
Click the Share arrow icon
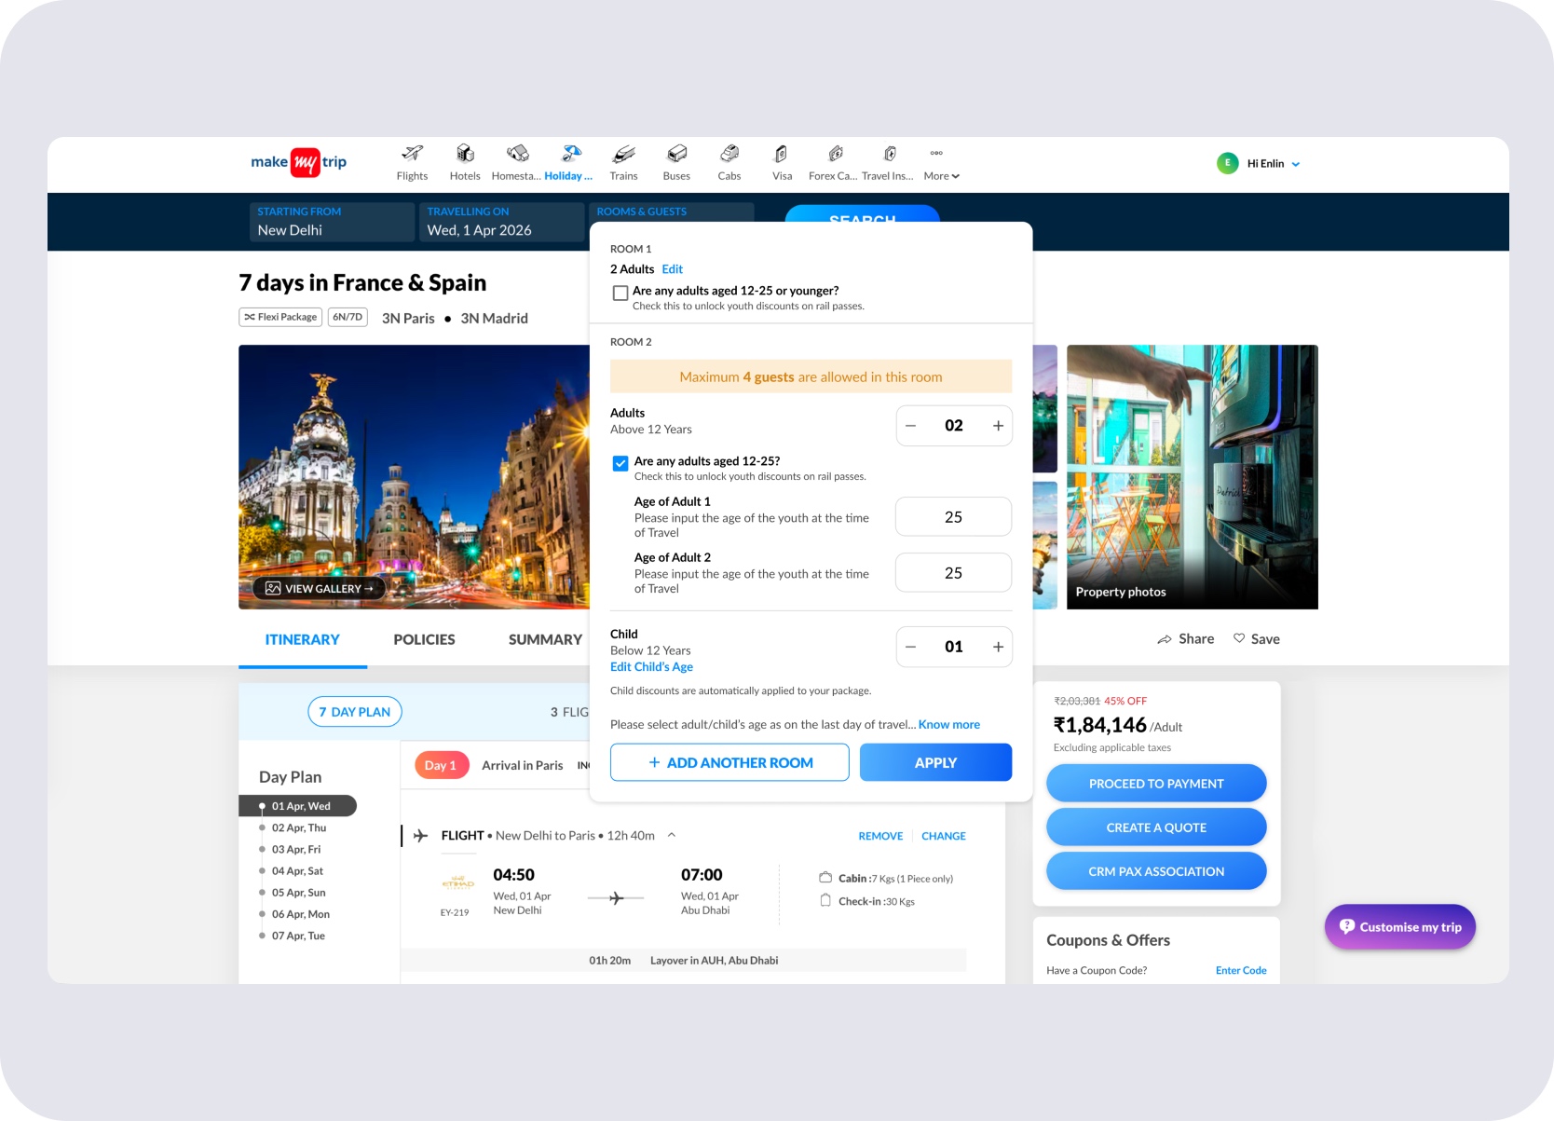tap(1165, 639)
